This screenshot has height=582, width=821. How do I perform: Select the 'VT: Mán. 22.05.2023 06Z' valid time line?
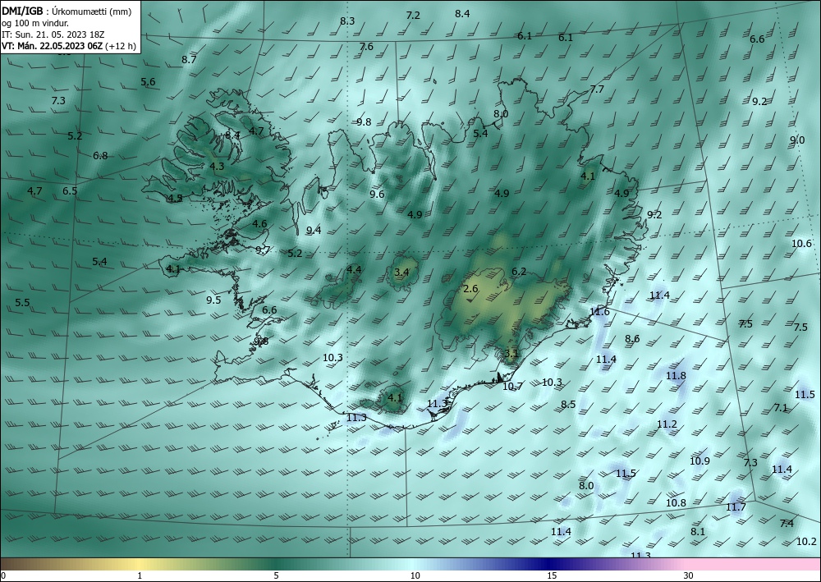click(53, 46)
